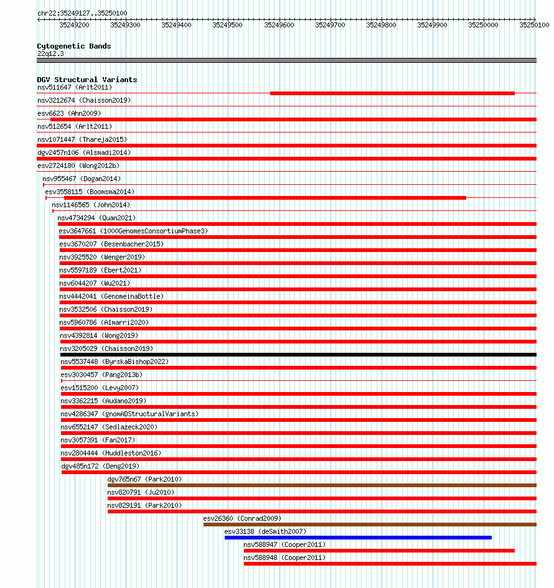
Task: Click the DGV Structural Variants track title
Action: (x=87, y=80)
